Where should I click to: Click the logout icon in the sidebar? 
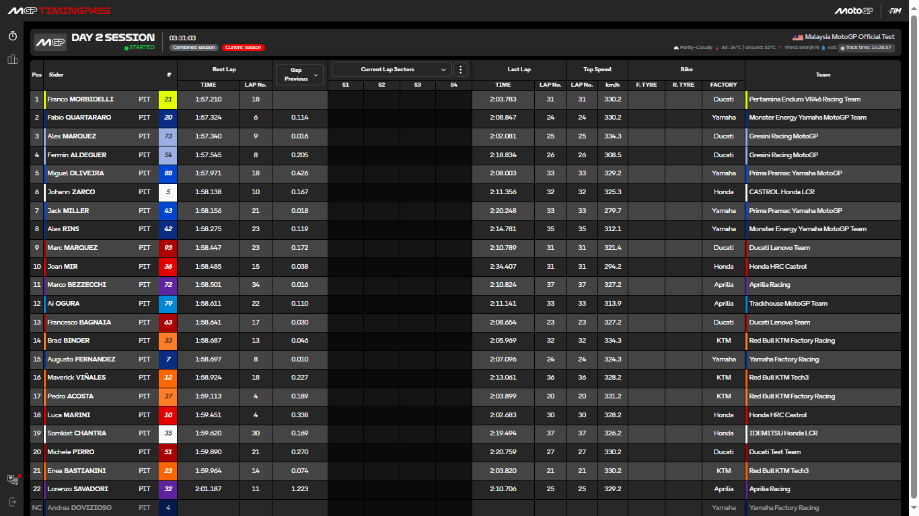coord(12,501)
